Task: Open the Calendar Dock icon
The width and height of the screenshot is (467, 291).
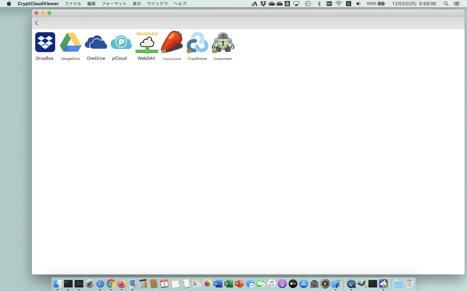Action: coord(164,283)
